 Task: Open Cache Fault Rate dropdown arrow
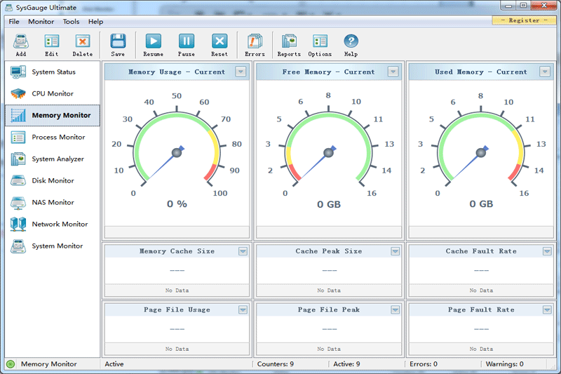547,251
